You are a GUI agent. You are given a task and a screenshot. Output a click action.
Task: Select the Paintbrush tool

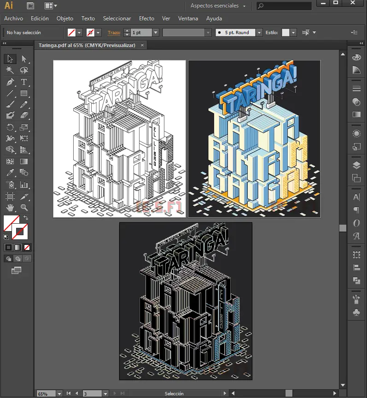click(x=10, y=104)
